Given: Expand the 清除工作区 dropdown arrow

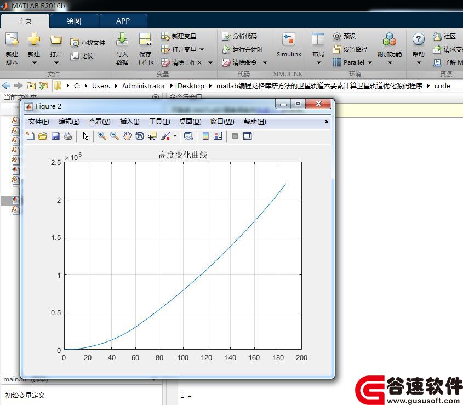Looking at the screenshot, I should [x=210, y=62].
